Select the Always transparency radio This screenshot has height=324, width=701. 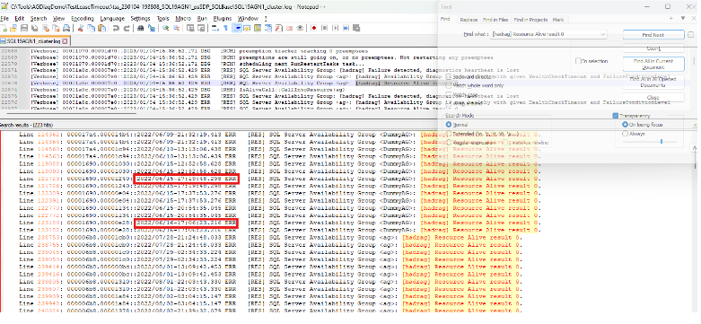click(625, 134)
